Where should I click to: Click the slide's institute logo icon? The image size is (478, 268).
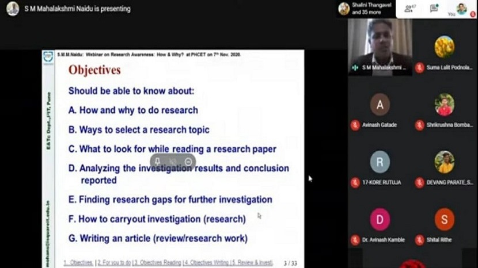(x=48, y=57)
